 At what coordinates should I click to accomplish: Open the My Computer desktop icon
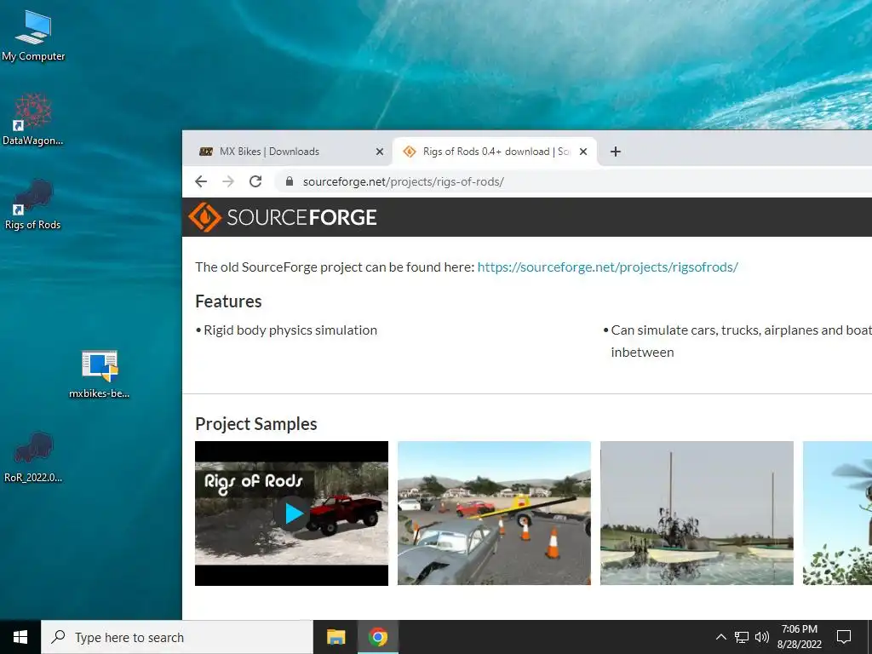33,36
